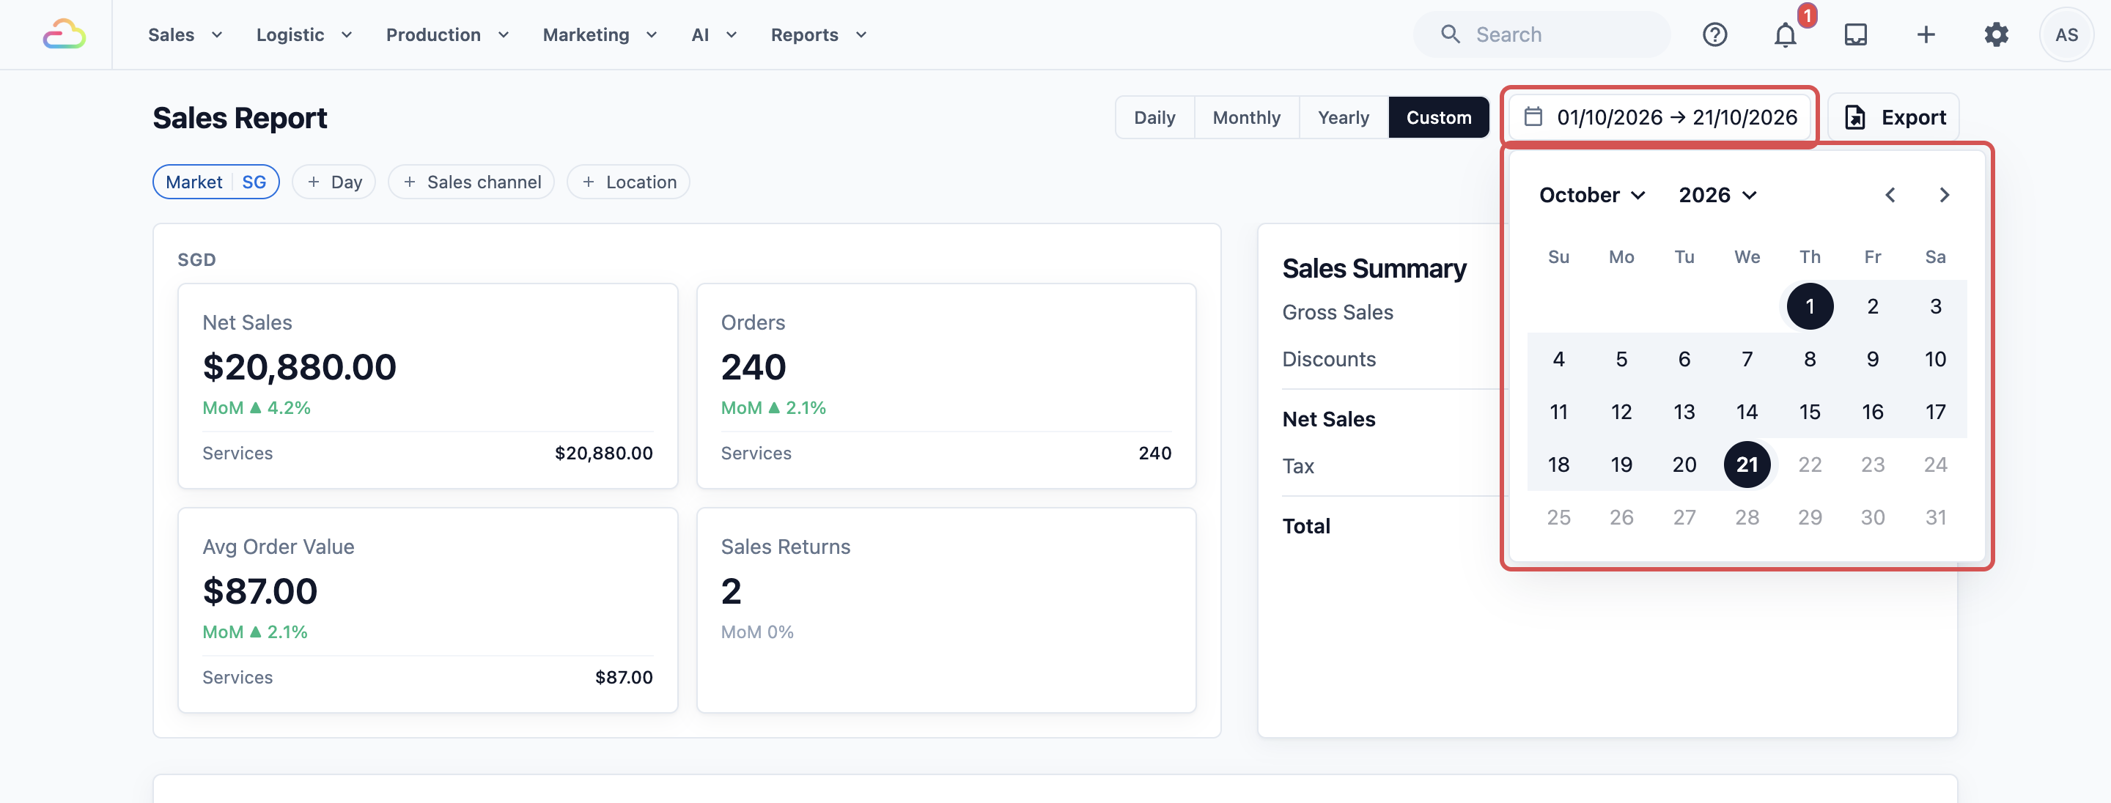
Task: Add a Location filter
Action: [629, 182]
